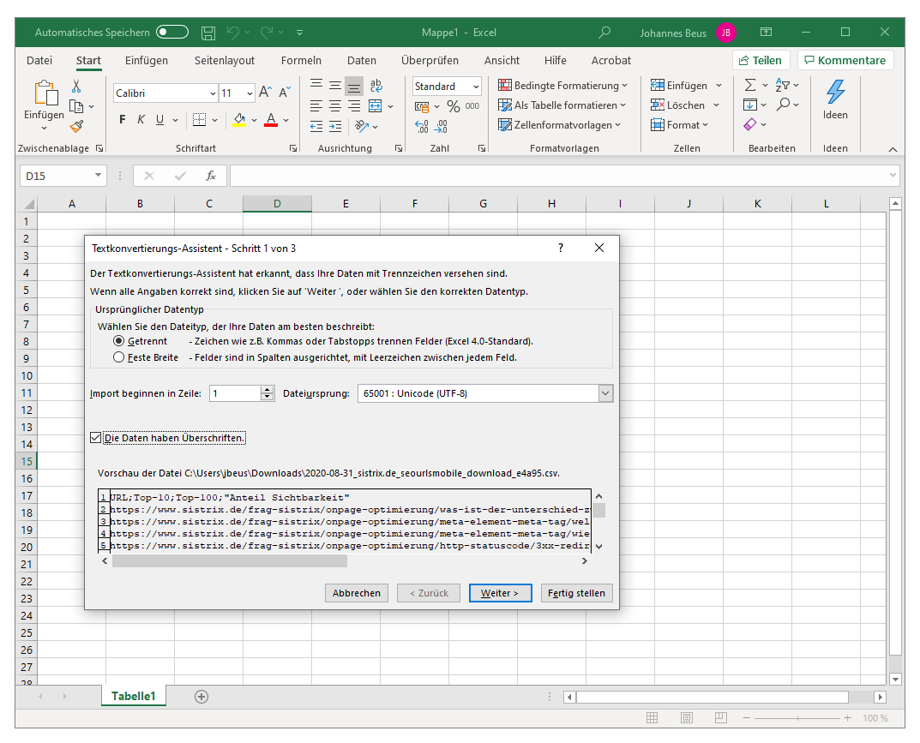Switch to the Einfügen ribbon tab

147,61
